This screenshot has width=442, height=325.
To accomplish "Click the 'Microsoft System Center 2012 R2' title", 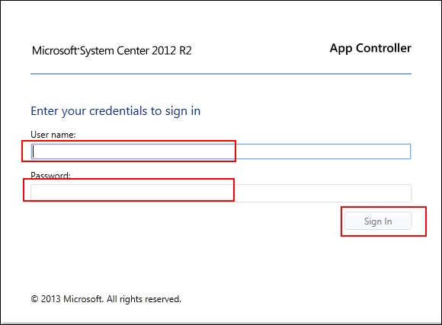I will click(x=112, y=51).
